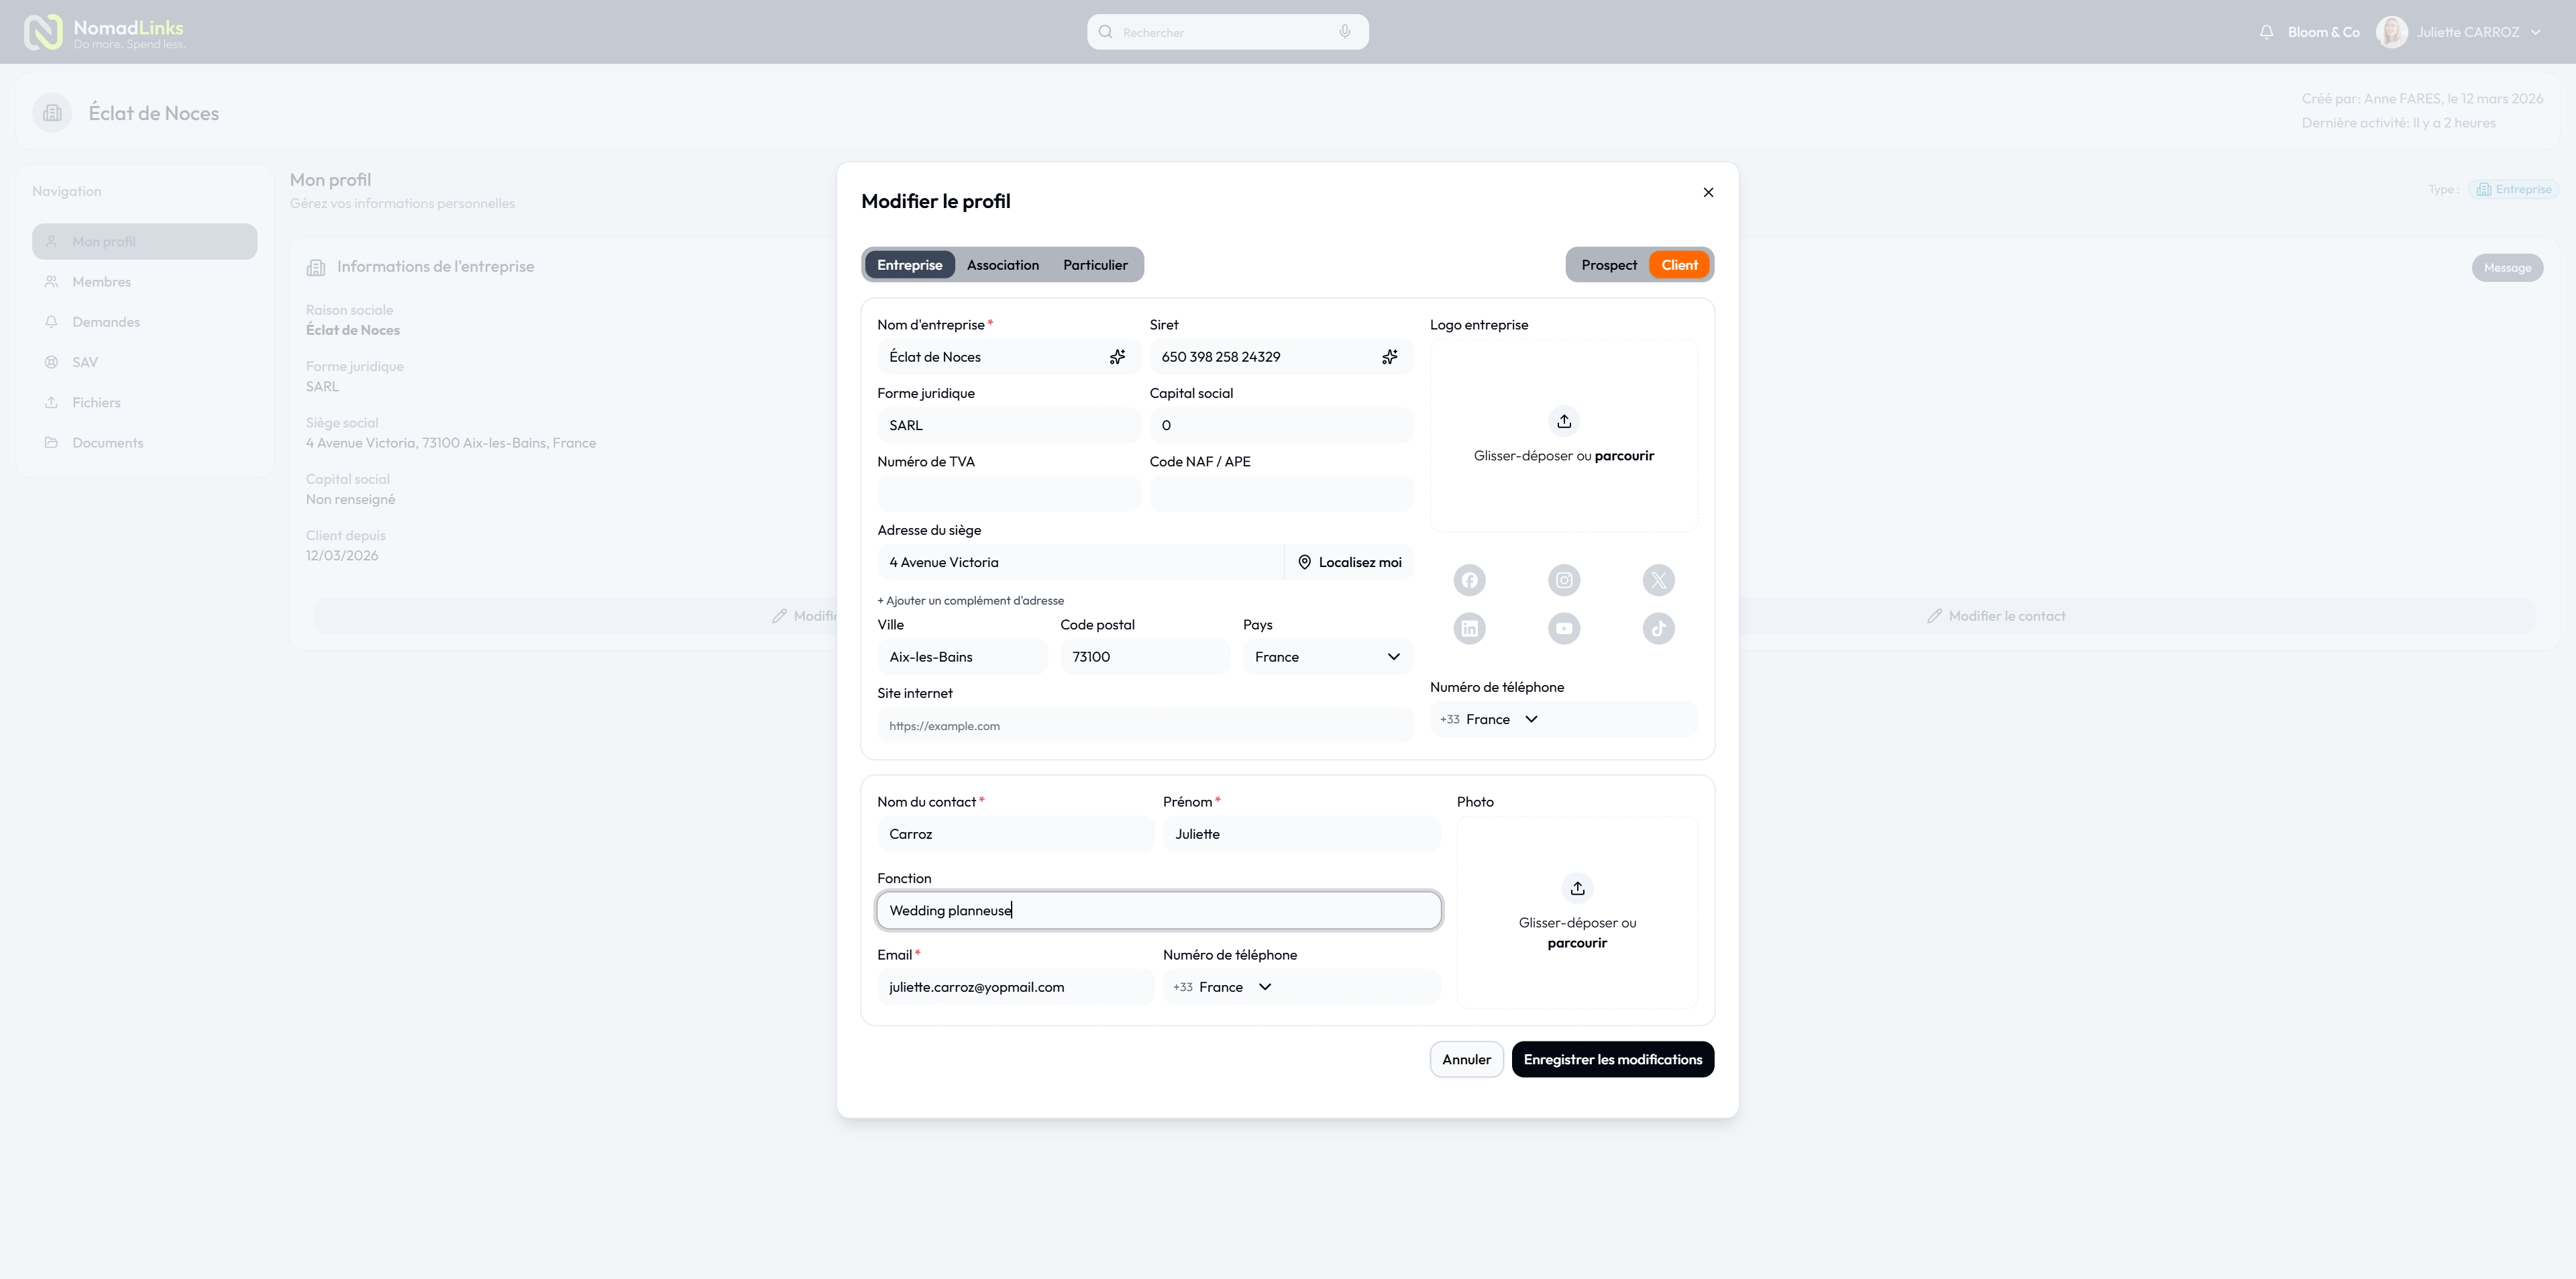2576x1279 pixels.
Task: Close the Modifier le profil dialog
Action: 1708,192
